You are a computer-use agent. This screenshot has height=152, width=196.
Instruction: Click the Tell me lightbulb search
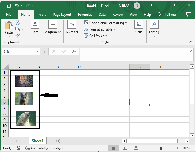[x=159, y=15]
